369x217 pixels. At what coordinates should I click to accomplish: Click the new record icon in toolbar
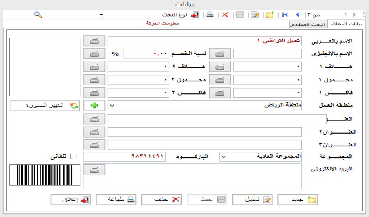coord(270,15)
